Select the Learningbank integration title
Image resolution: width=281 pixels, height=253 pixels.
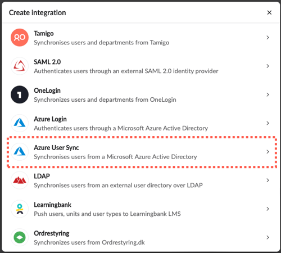[x=53, y=205]
